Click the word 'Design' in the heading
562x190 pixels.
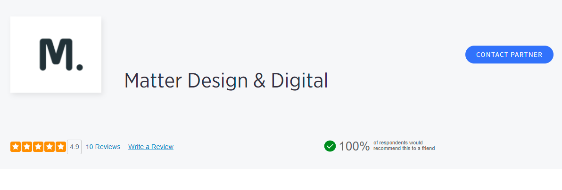coord(217,81)
